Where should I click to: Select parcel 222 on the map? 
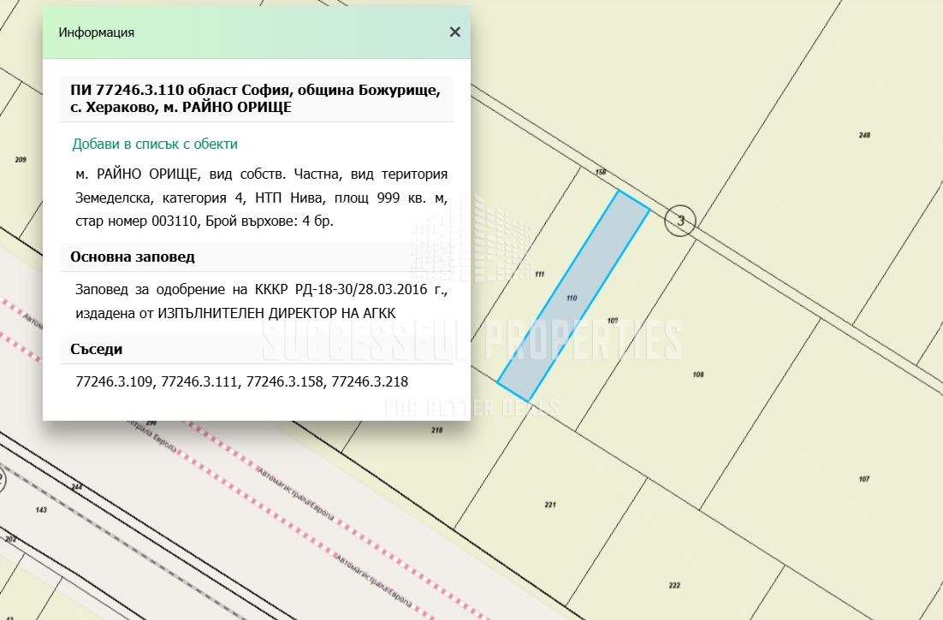[674, 585]
